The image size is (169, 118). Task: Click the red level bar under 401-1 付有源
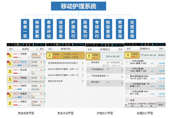15,57
